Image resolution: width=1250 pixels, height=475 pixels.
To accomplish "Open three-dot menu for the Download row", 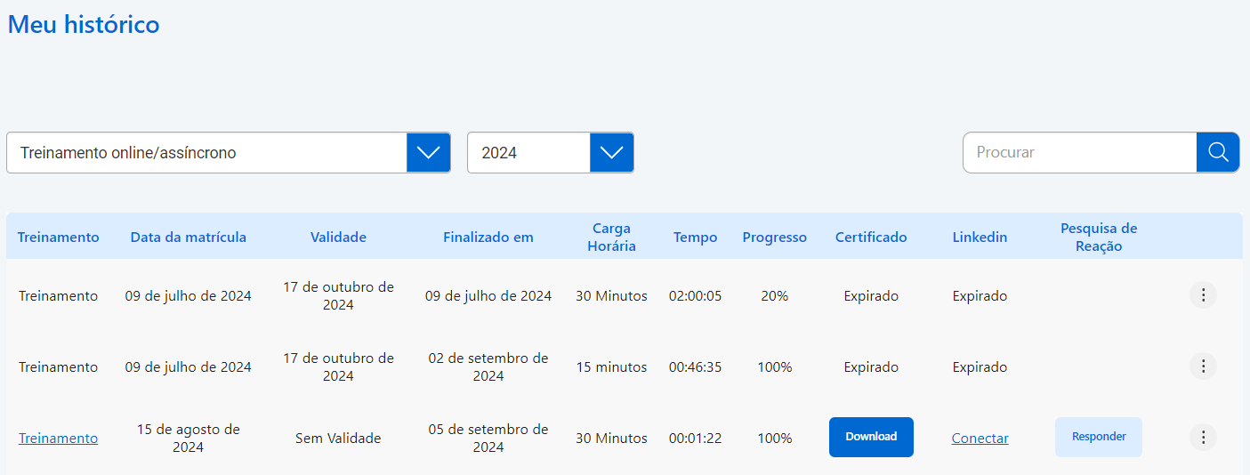I will click(1203, 438).
